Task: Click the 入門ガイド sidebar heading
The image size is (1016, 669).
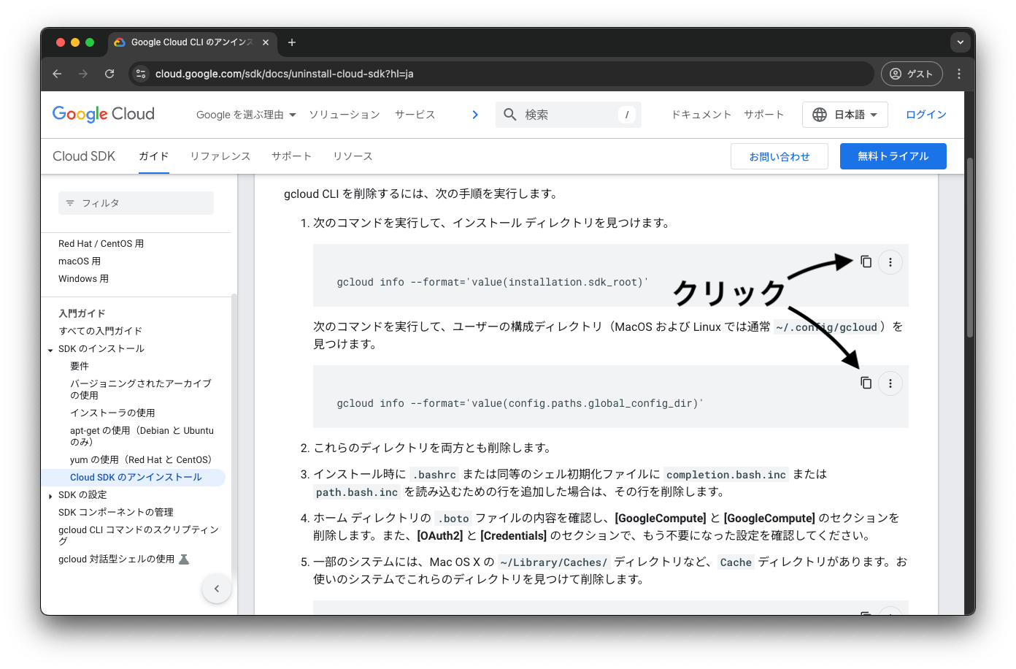Action: (82, 313)
